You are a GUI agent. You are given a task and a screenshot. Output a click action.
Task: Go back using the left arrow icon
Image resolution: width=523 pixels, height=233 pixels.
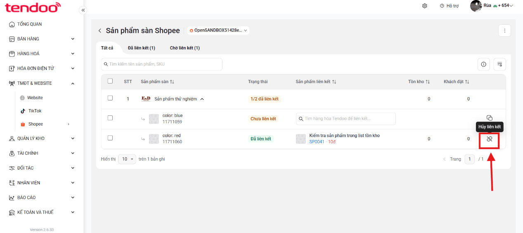99,31
